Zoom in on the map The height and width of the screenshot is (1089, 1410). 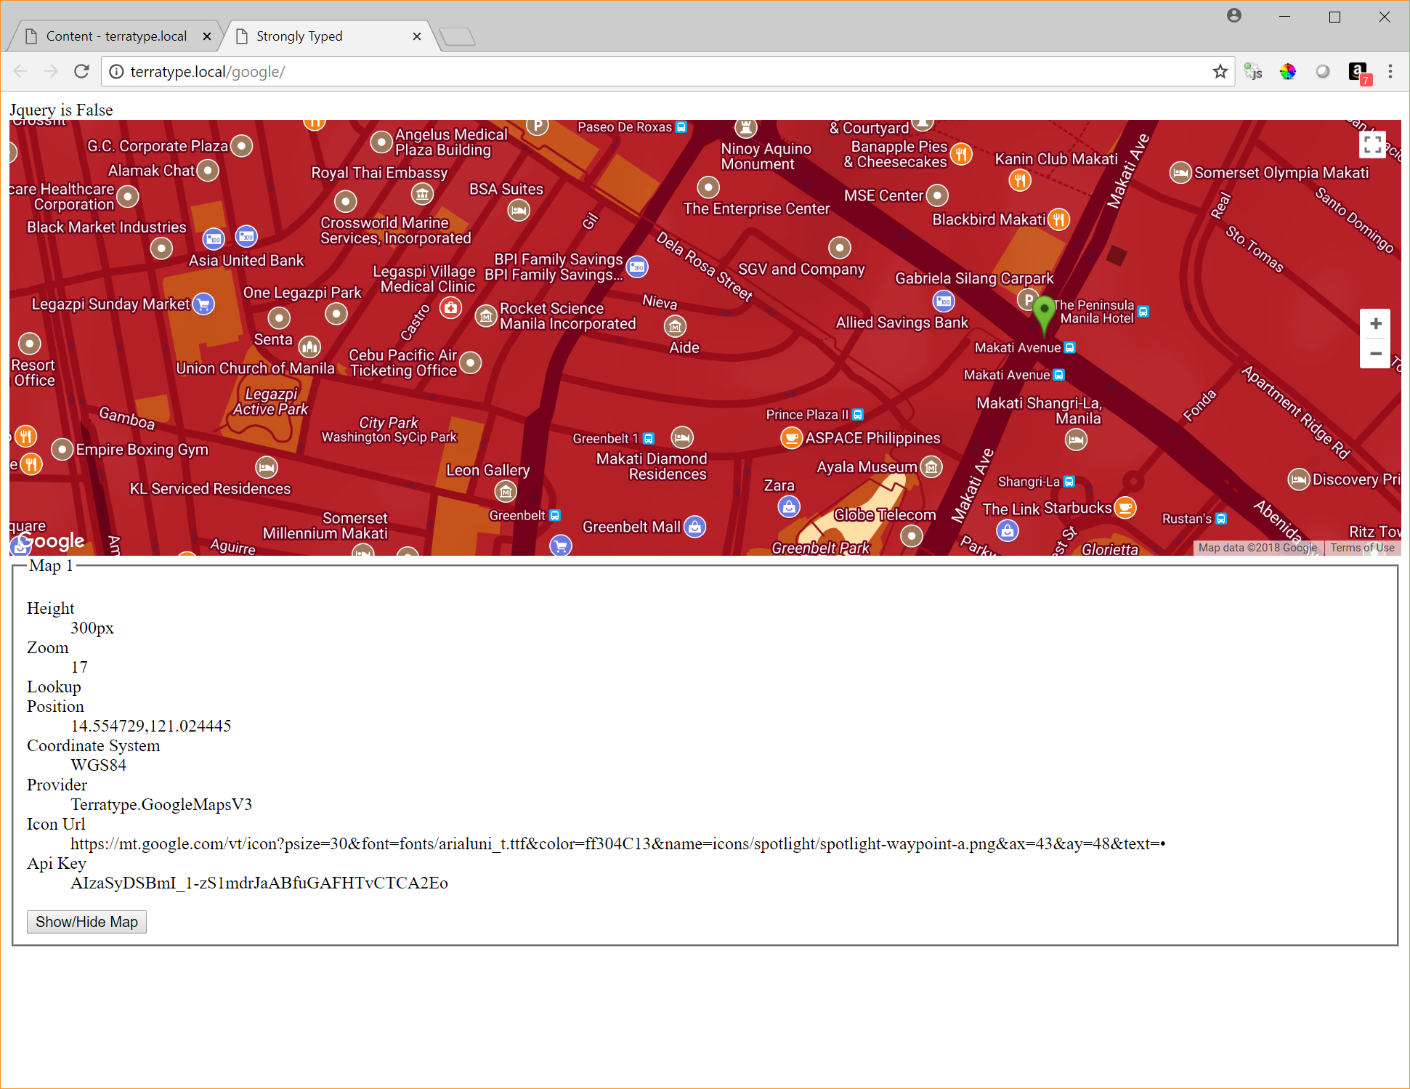tap(1375, 324)
